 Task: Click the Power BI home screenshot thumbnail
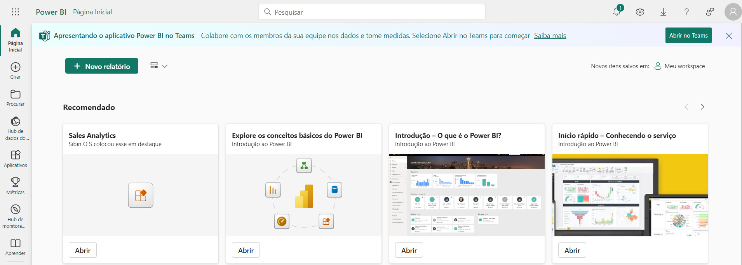point(467,195)
